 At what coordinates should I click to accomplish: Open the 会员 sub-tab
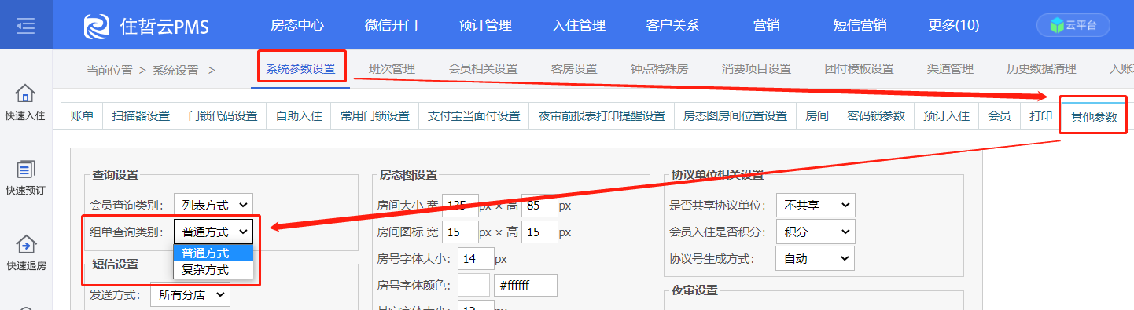999,116
